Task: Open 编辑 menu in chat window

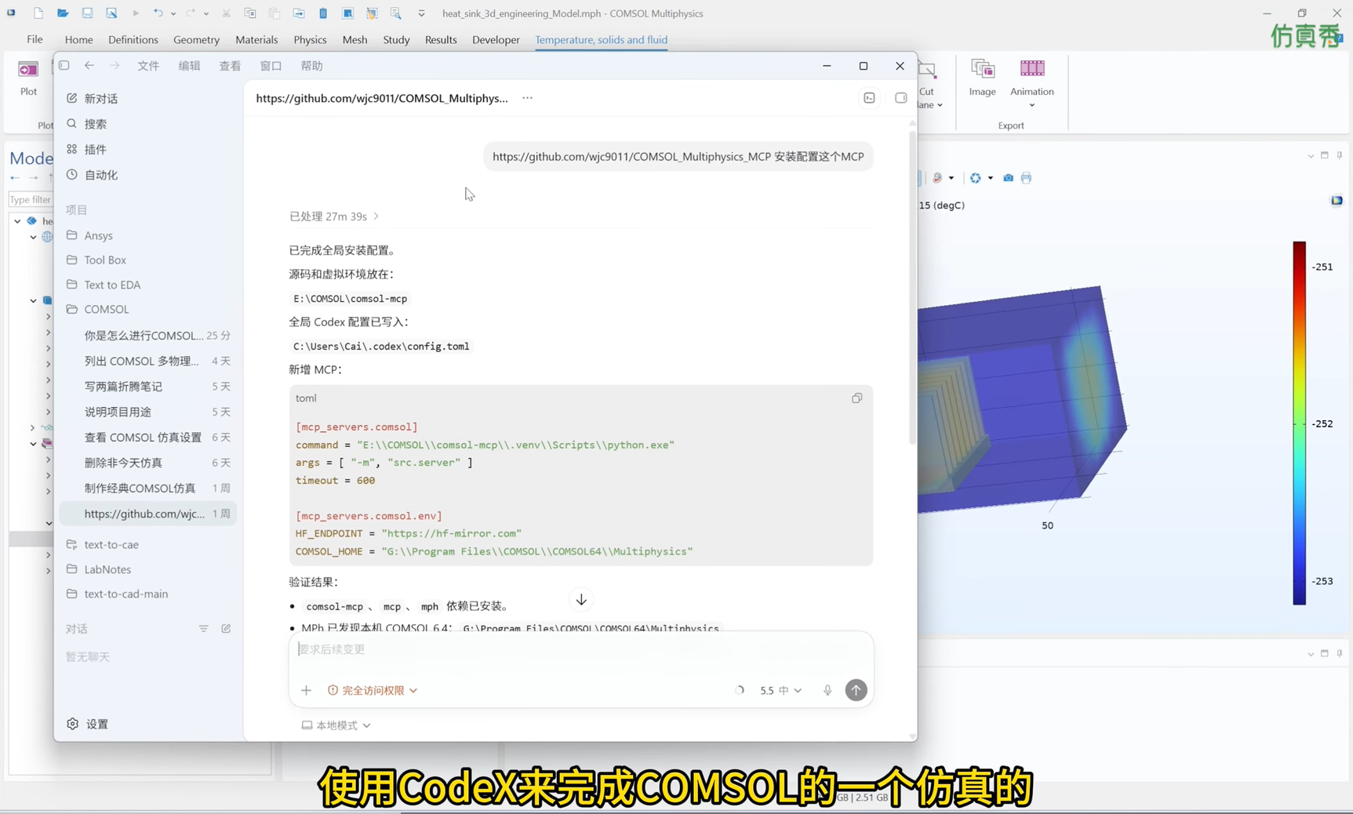Action: 189,66
